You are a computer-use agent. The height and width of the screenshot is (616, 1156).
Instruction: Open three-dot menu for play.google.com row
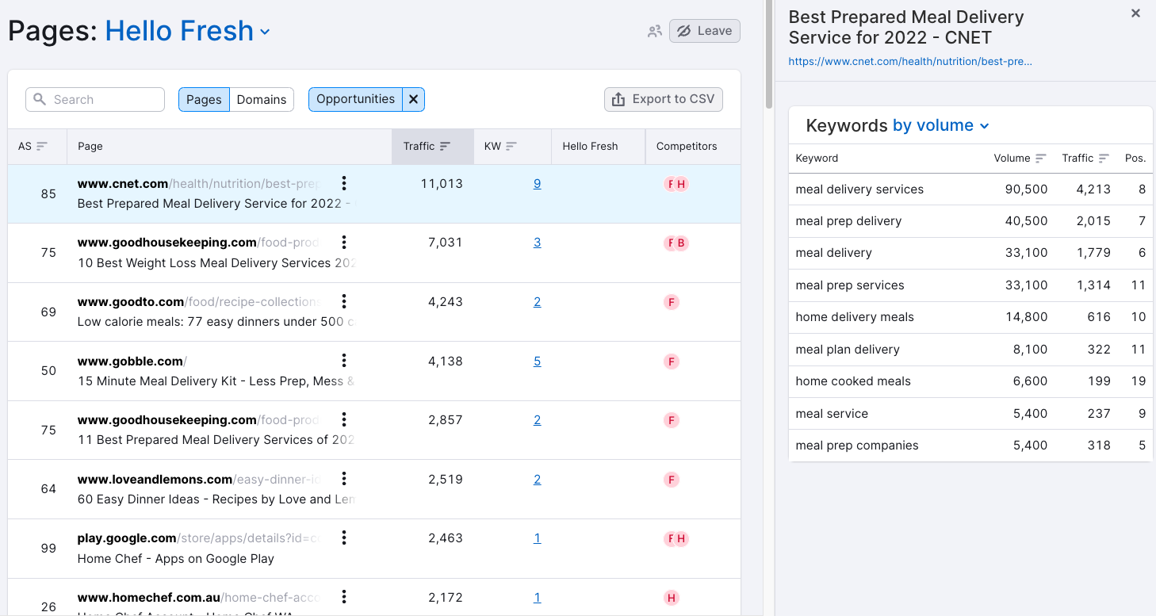coord(344,538)
